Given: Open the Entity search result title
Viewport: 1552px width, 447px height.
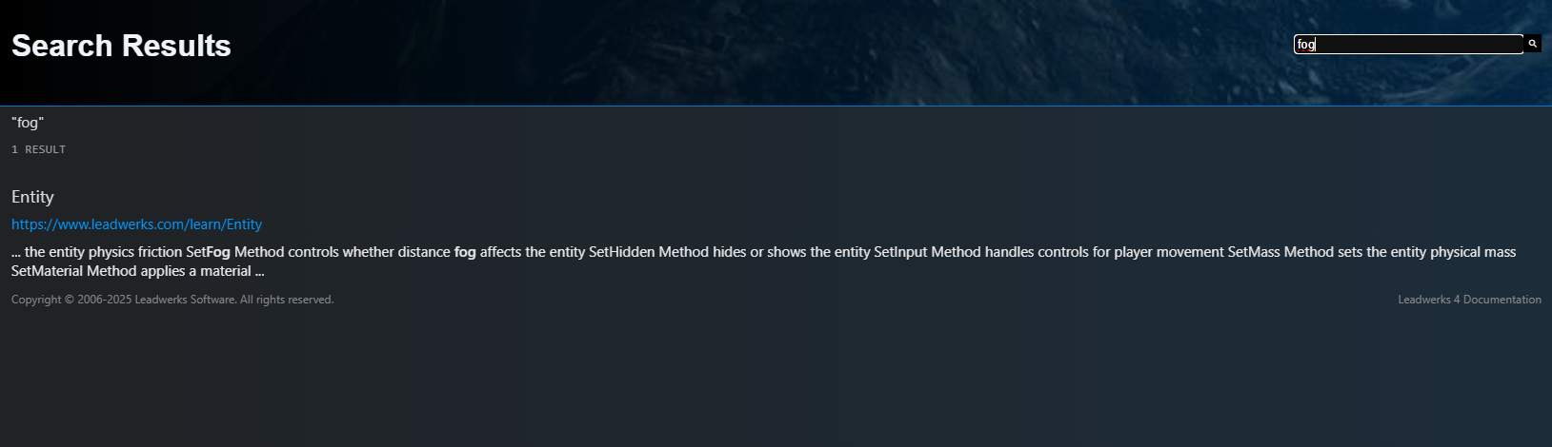Looking at the screenshot, I should (x=32, y=197).
